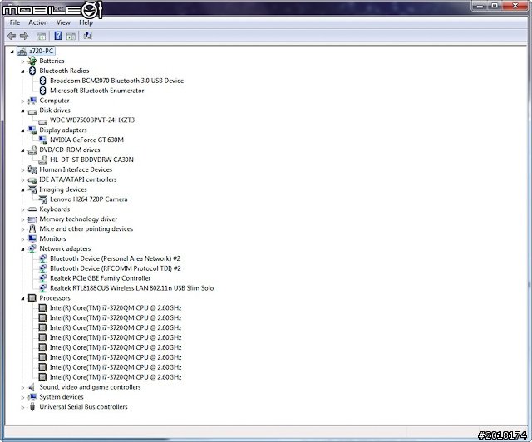Click the Monitors label
The image size is (532, 442).
52,238
